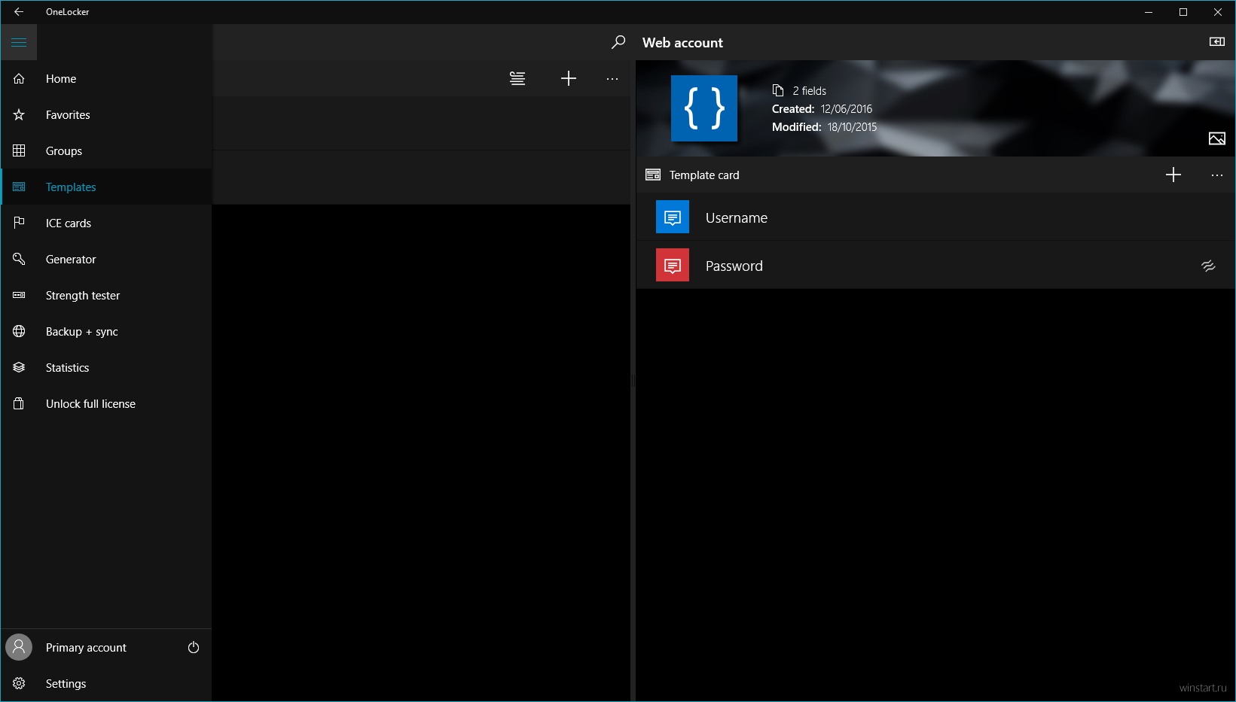Click the Favorites star icon
Viewport: 1236px width, 702px height.
19,114
